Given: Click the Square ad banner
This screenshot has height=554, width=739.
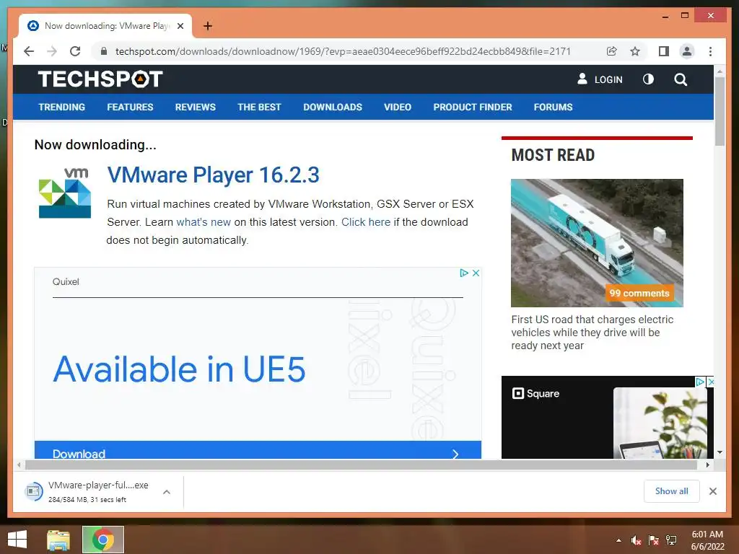Looking at the screenshot, I should [x=608, y=418].
